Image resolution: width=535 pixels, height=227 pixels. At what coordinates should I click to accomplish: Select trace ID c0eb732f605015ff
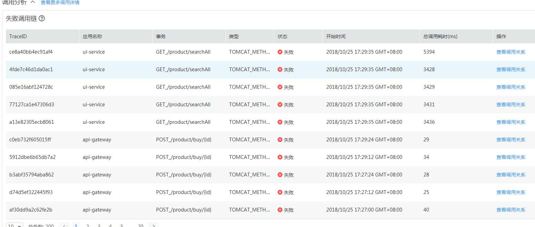coord(30,140)
